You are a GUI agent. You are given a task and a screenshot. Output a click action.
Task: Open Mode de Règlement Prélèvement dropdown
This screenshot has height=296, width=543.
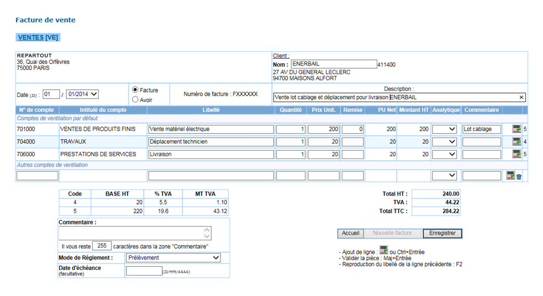(x=173, y=258)
